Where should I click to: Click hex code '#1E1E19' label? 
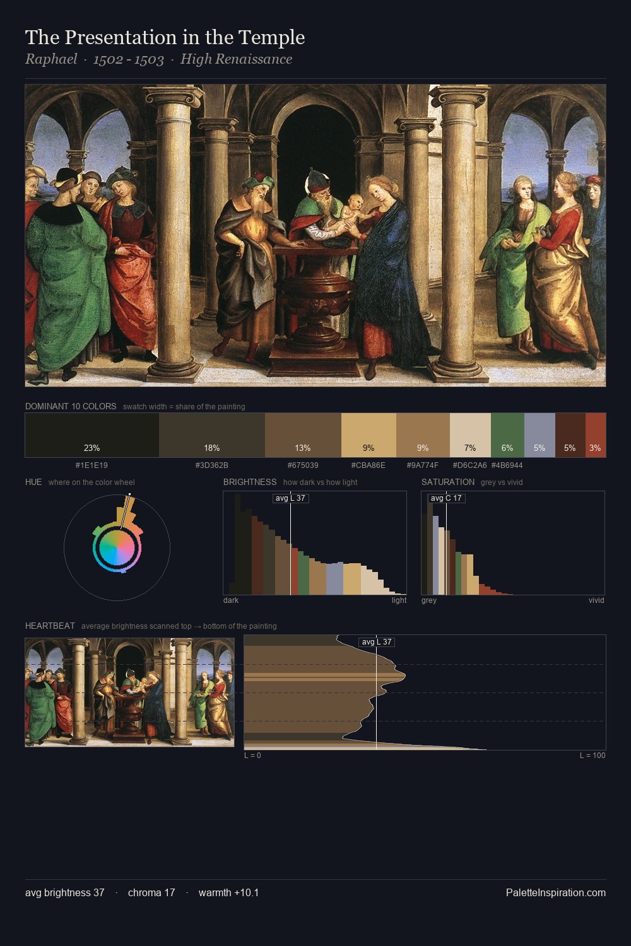[x=91, y=465]
